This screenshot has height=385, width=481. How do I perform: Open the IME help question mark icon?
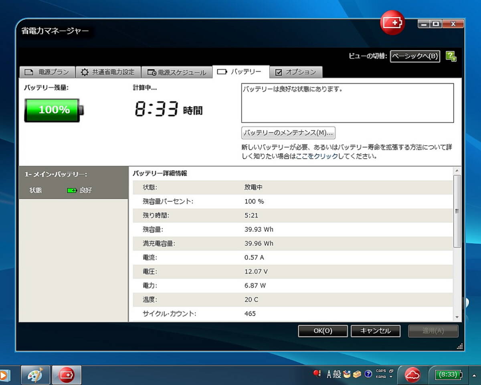pos(368,374)
